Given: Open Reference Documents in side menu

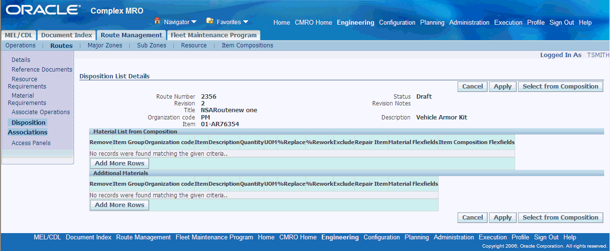Looking at the screenshot, I should coord(42,70).
